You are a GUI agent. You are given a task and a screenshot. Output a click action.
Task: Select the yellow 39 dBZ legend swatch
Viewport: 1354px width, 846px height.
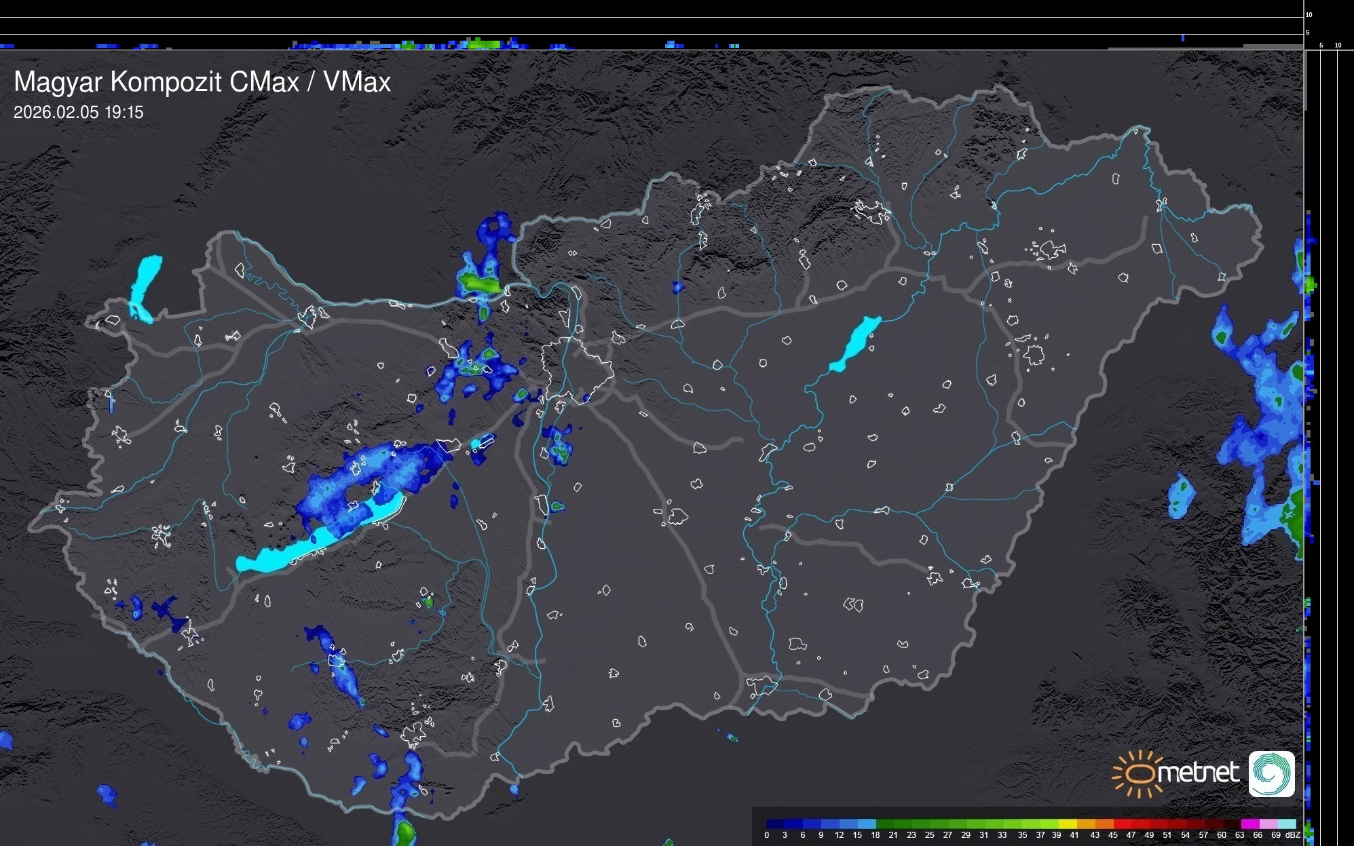point(1067,824)
